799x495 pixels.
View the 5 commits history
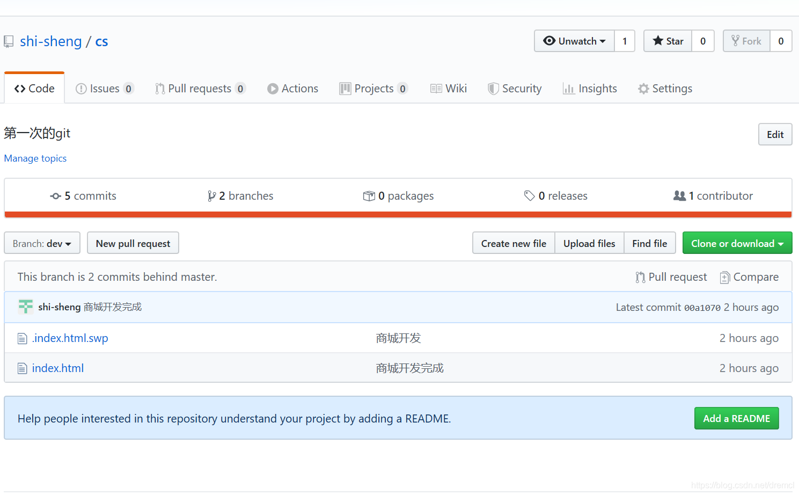coord(83,196)
